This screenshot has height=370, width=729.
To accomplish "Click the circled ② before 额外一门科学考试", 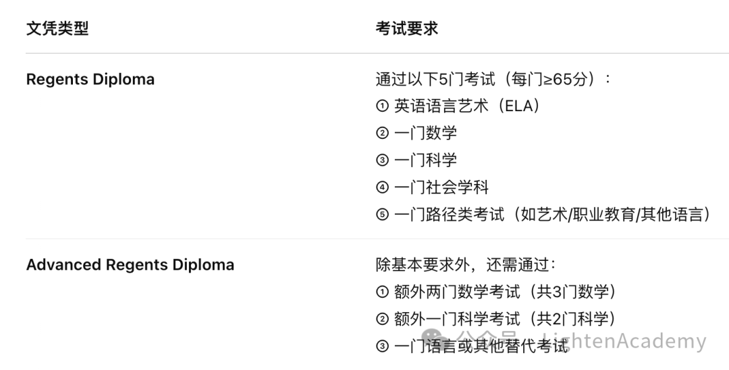I will pyautogui.click(x=382, y=319).
